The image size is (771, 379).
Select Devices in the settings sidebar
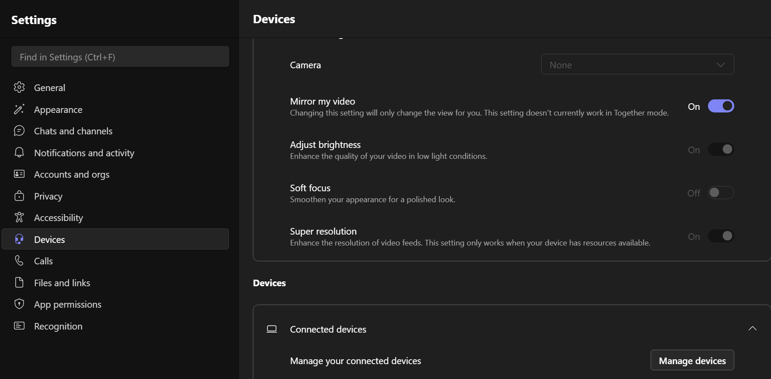pos(49,239)
